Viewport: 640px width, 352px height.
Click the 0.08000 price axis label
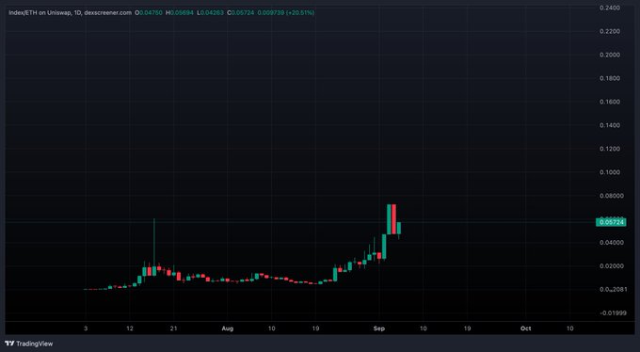coord(612,196)
